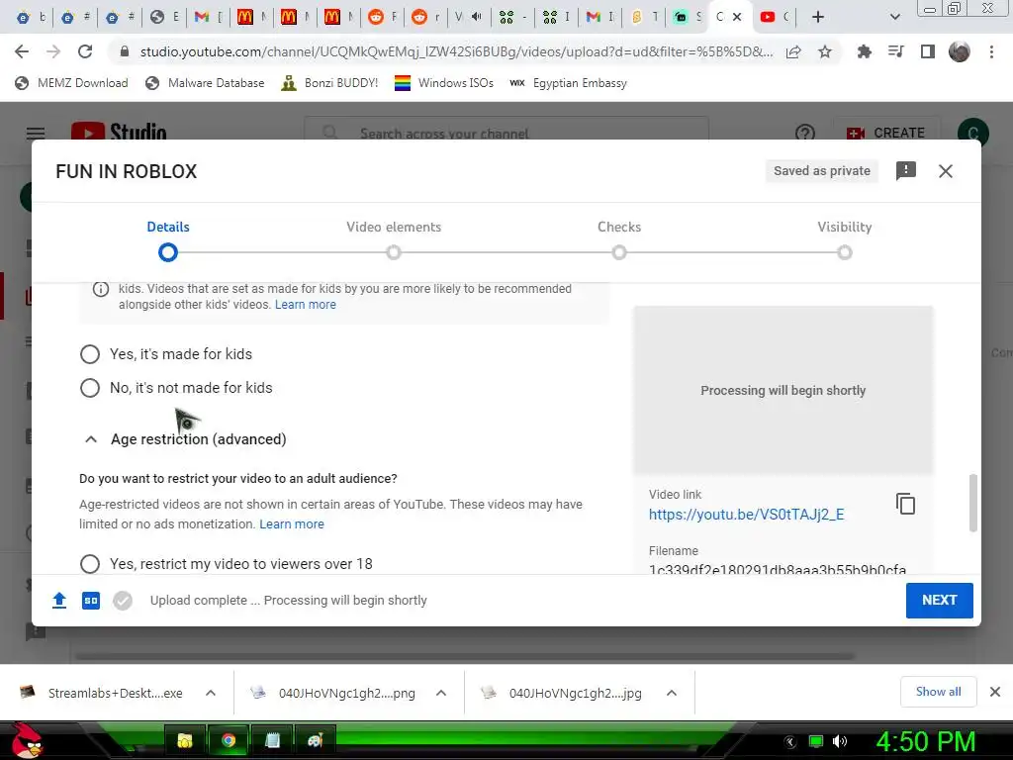Click Learn more about made for kids
Viewport: 1013px width, 760px height.
[306, 305]
